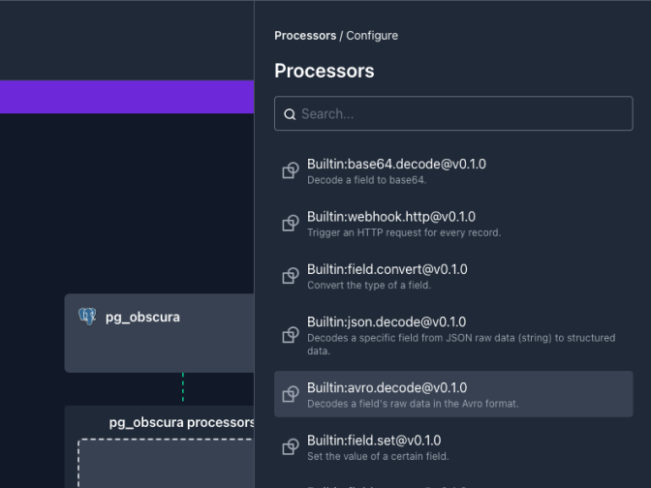This screenshot has height=488, width=651.
Task: Choose Builtin:field.set@v0.1.0 processor title
Action: (373, 441)
